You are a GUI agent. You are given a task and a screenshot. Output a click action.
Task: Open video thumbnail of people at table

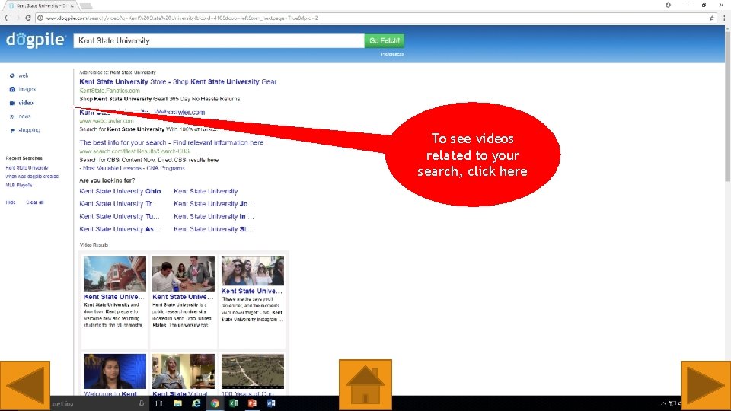tap(184, 273)
